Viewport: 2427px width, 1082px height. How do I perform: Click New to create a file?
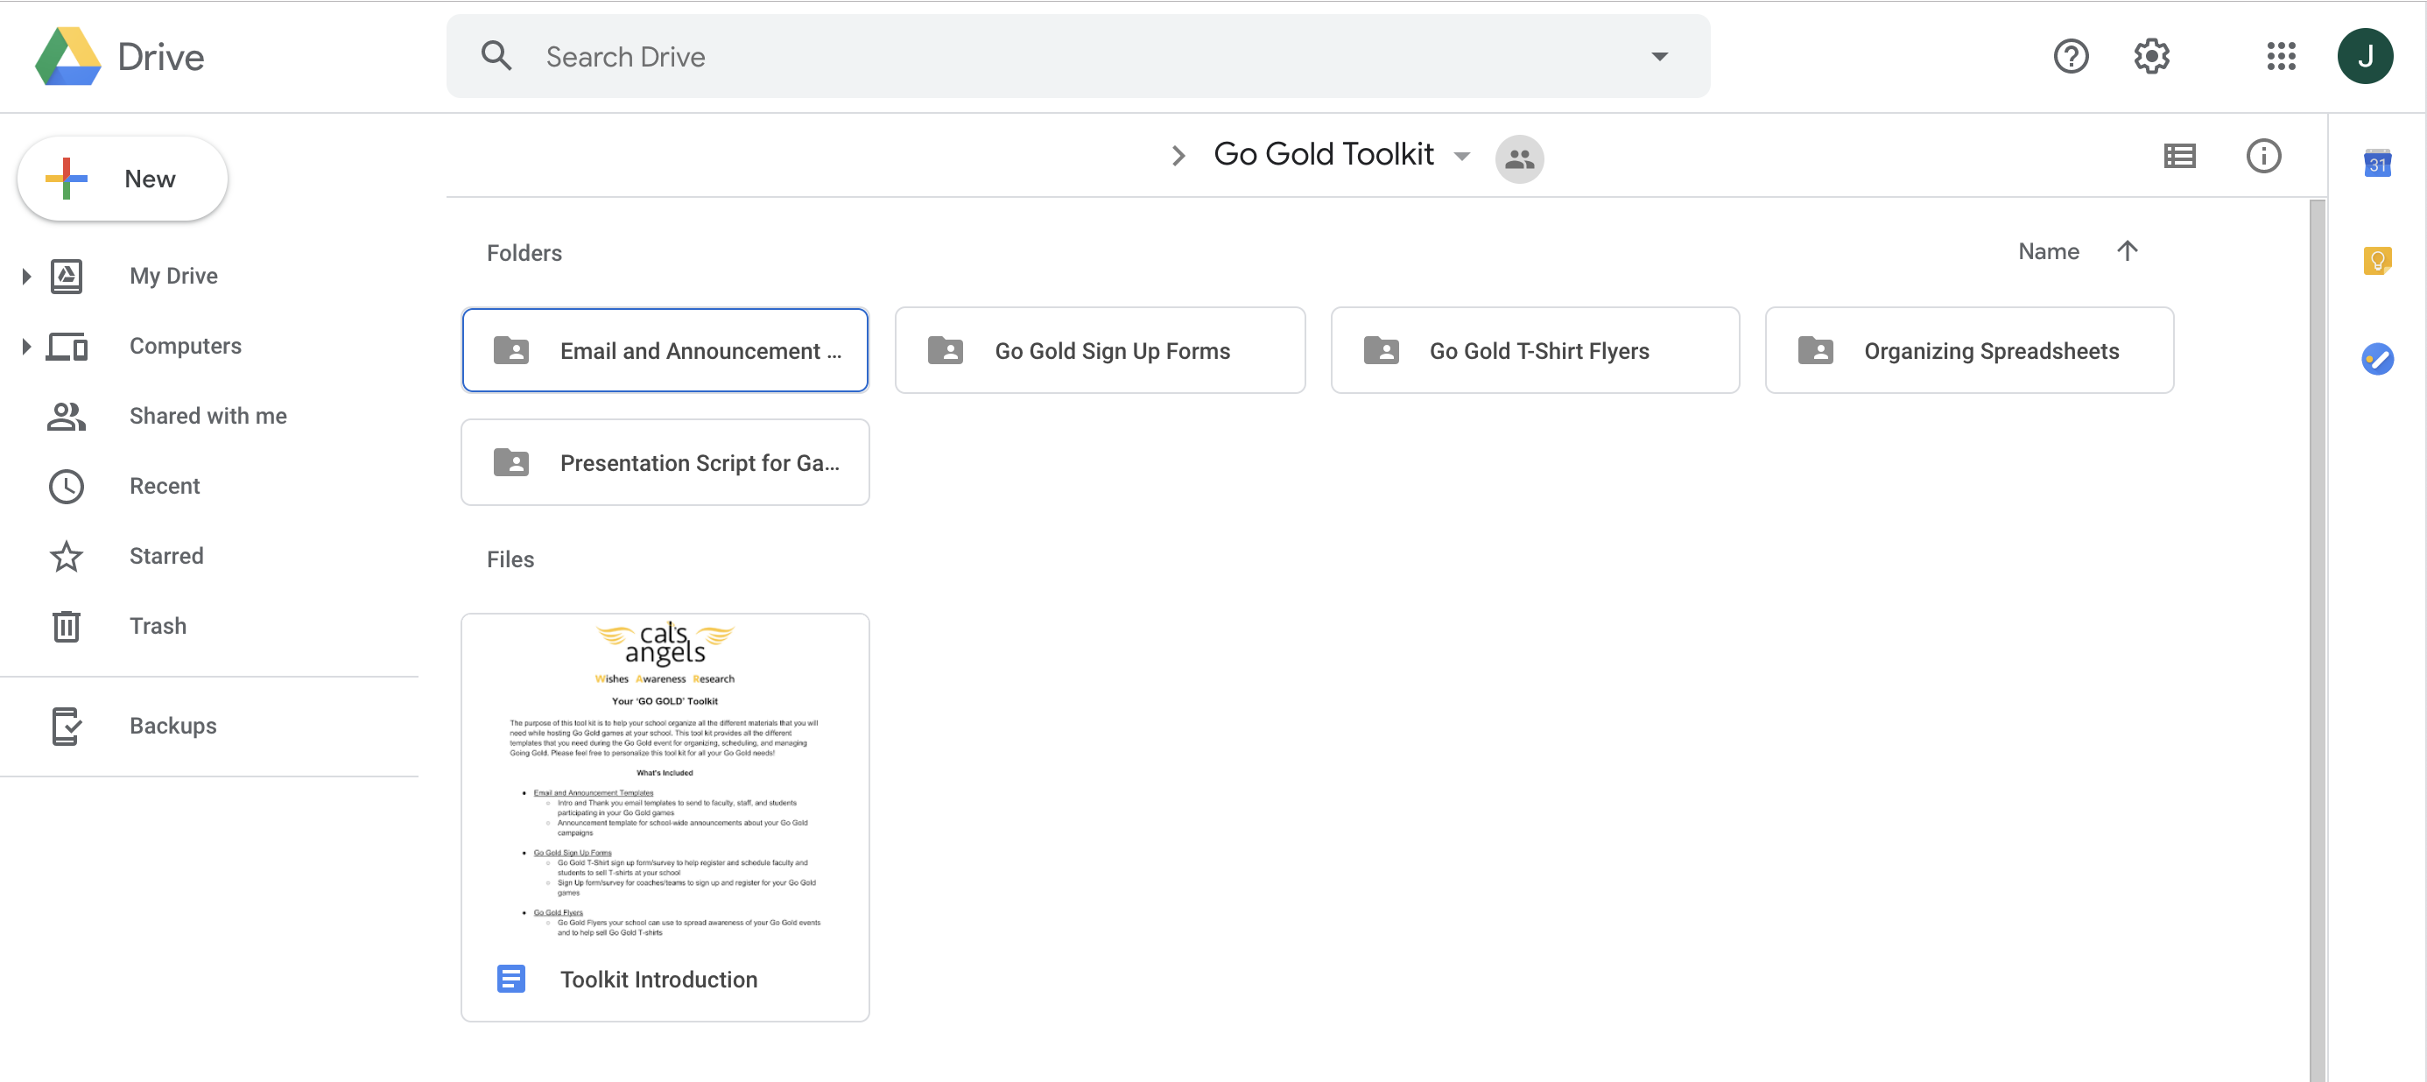pyautogui.click(x=119, y=177)
